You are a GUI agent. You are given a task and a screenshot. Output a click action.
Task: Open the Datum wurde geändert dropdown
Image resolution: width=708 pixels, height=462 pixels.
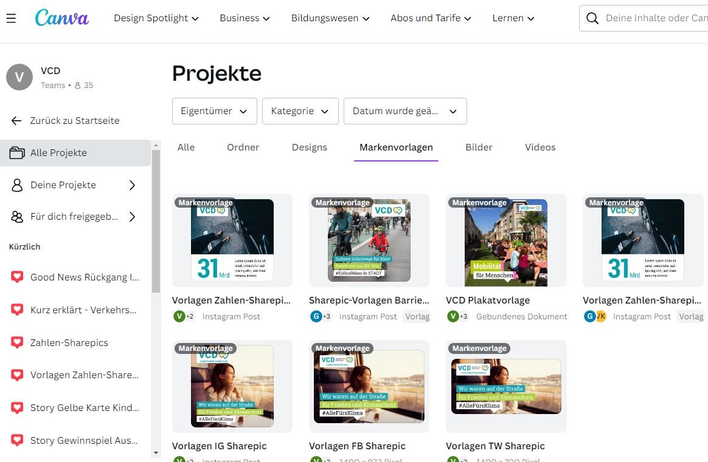tap(405, 111)
